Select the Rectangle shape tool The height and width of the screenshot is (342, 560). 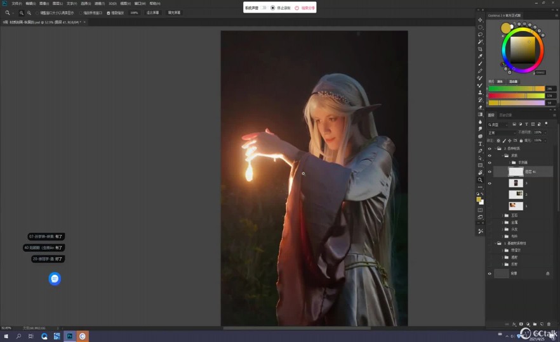click(x=480, y=165)
